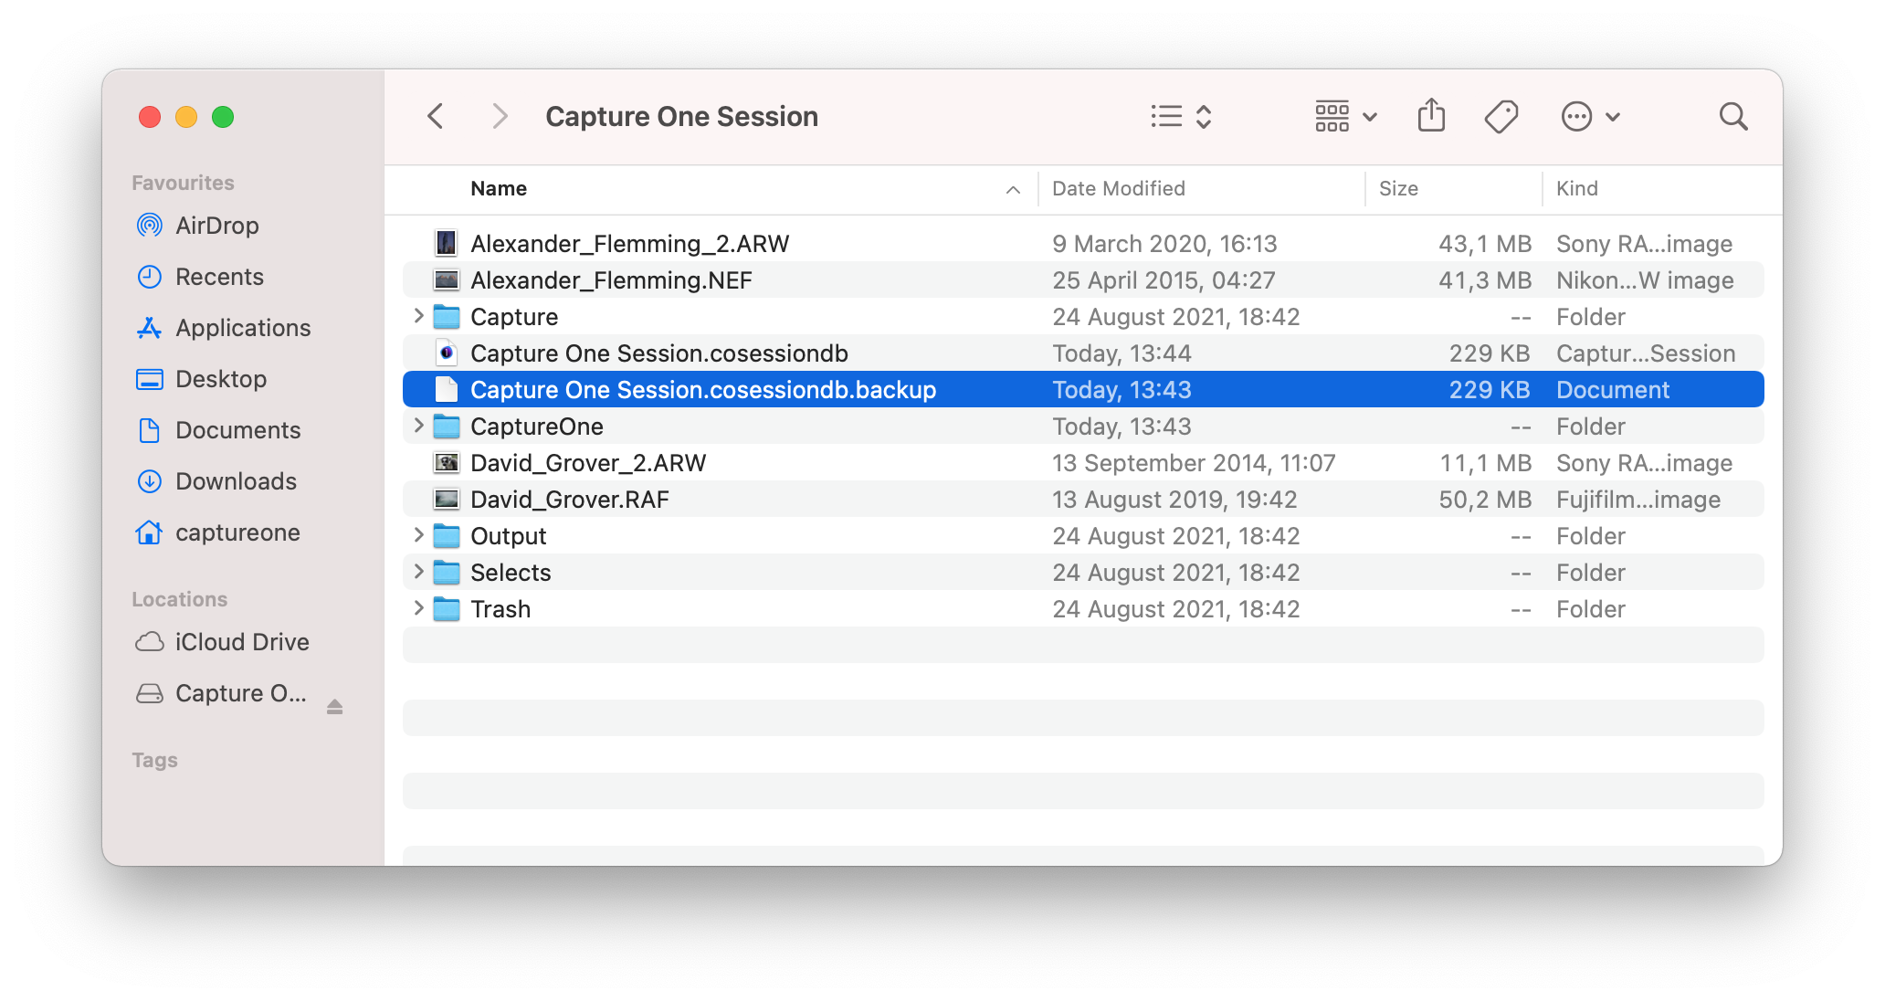
Task: Click the Tags toolbar icon
Action: click(1501, 117)
